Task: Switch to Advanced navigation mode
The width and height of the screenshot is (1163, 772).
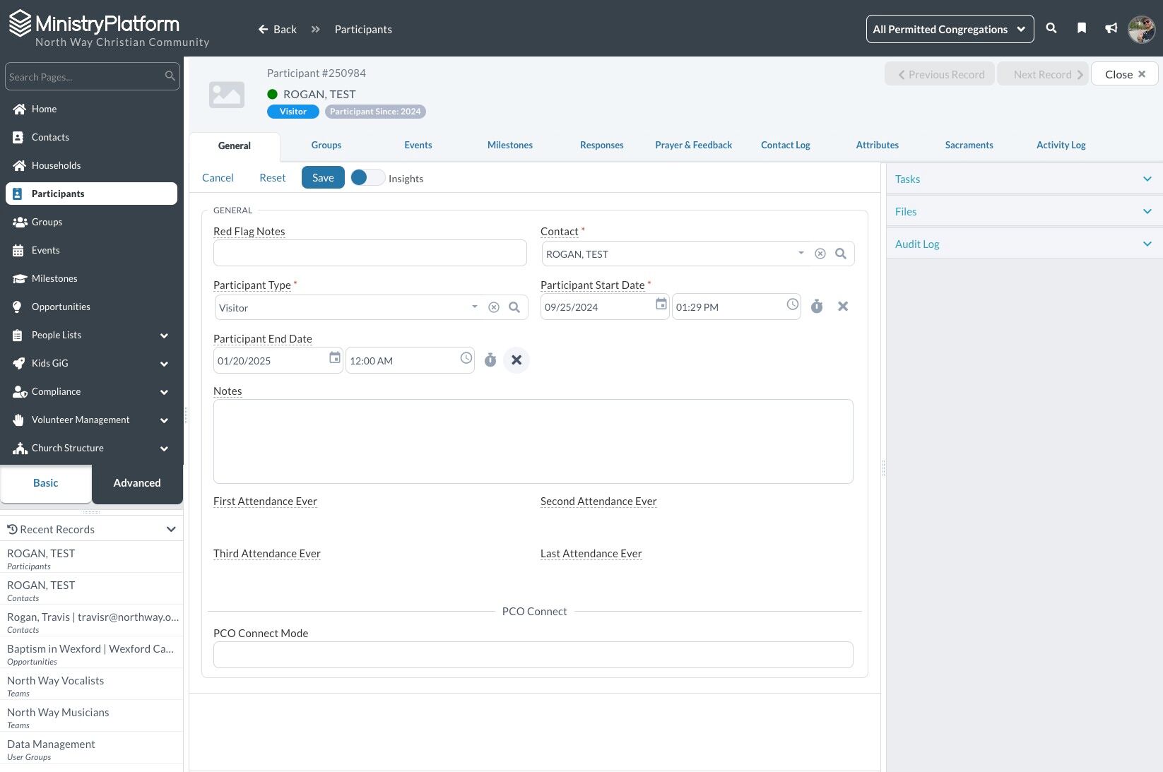Action: pos(137,483)
